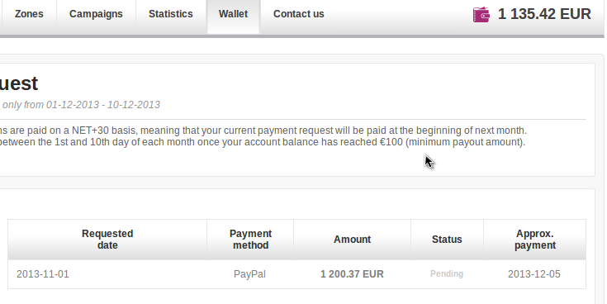Click the Approx. payment column header
607x304 pixels.
pos(535,240)
